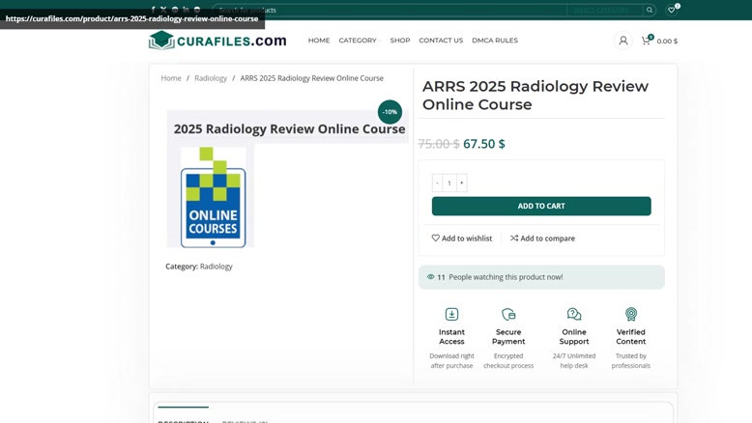Click the Verified Content badge icon

(x=631, y=314)
